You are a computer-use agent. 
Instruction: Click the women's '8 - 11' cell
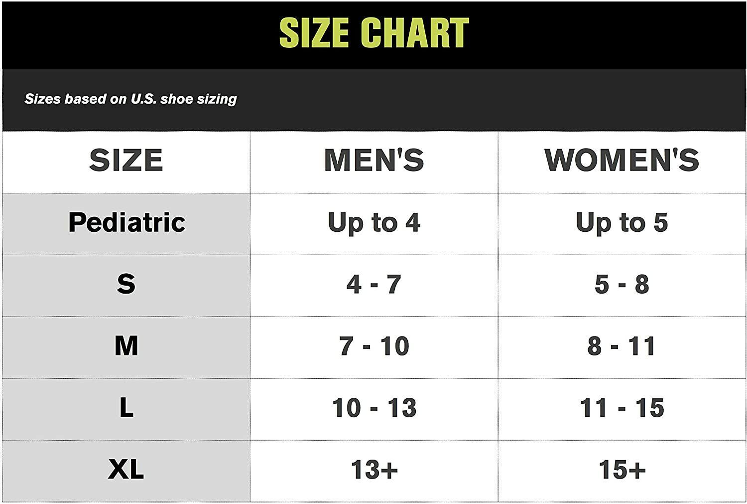pyautogui.click(x=622, y=346)
